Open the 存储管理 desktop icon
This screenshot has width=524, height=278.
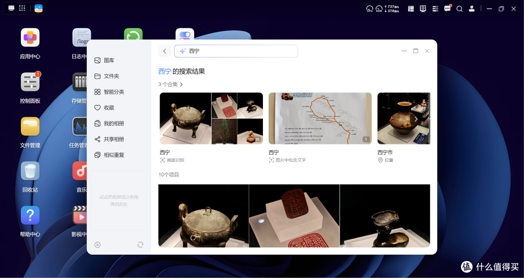click(80, 82)
